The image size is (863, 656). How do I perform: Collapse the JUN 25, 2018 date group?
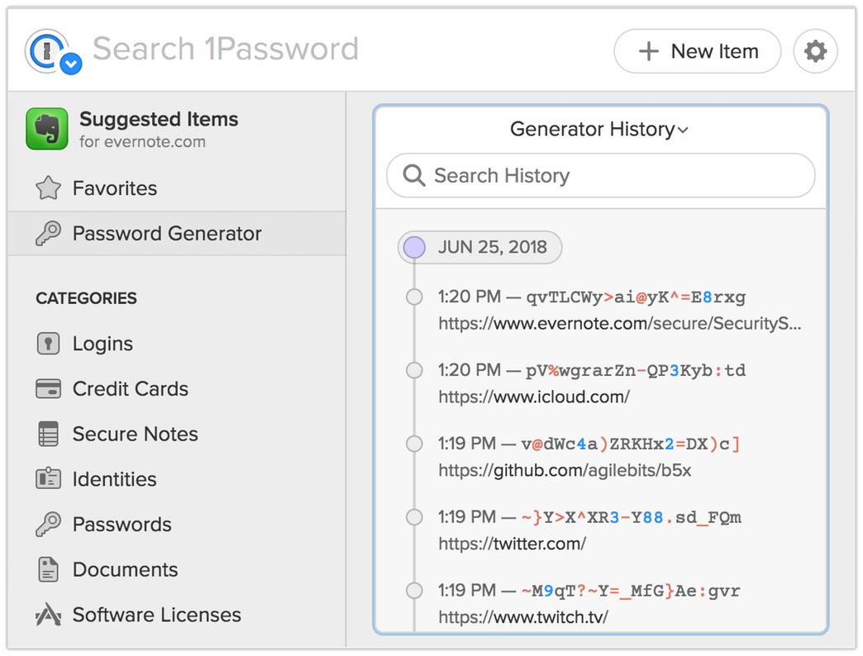[x=479, y=247]
